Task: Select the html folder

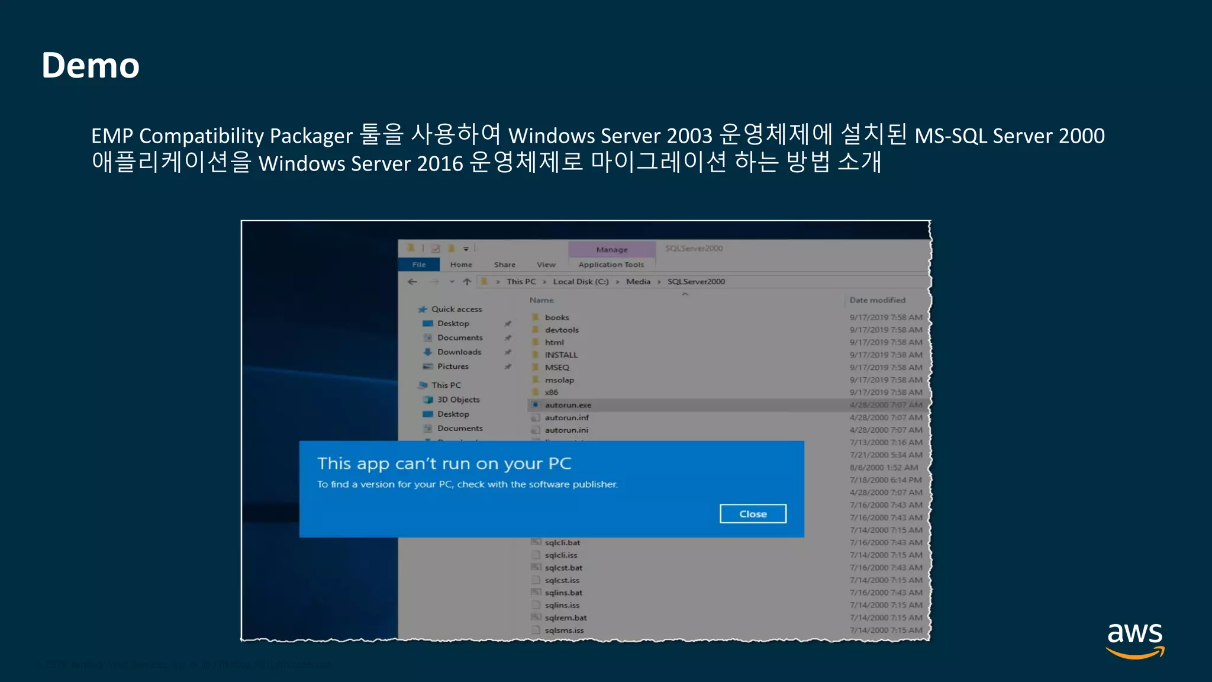Action: (554, 342)
